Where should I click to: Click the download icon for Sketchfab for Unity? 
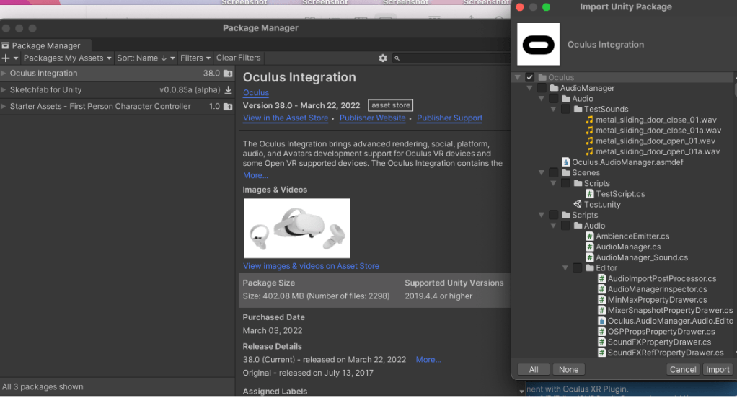228,90
